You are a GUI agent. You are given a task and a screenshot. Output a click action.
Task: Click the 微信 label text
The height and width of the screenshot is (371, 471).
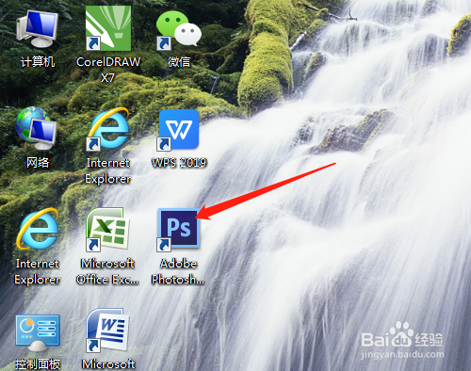[x=179, y=61]
